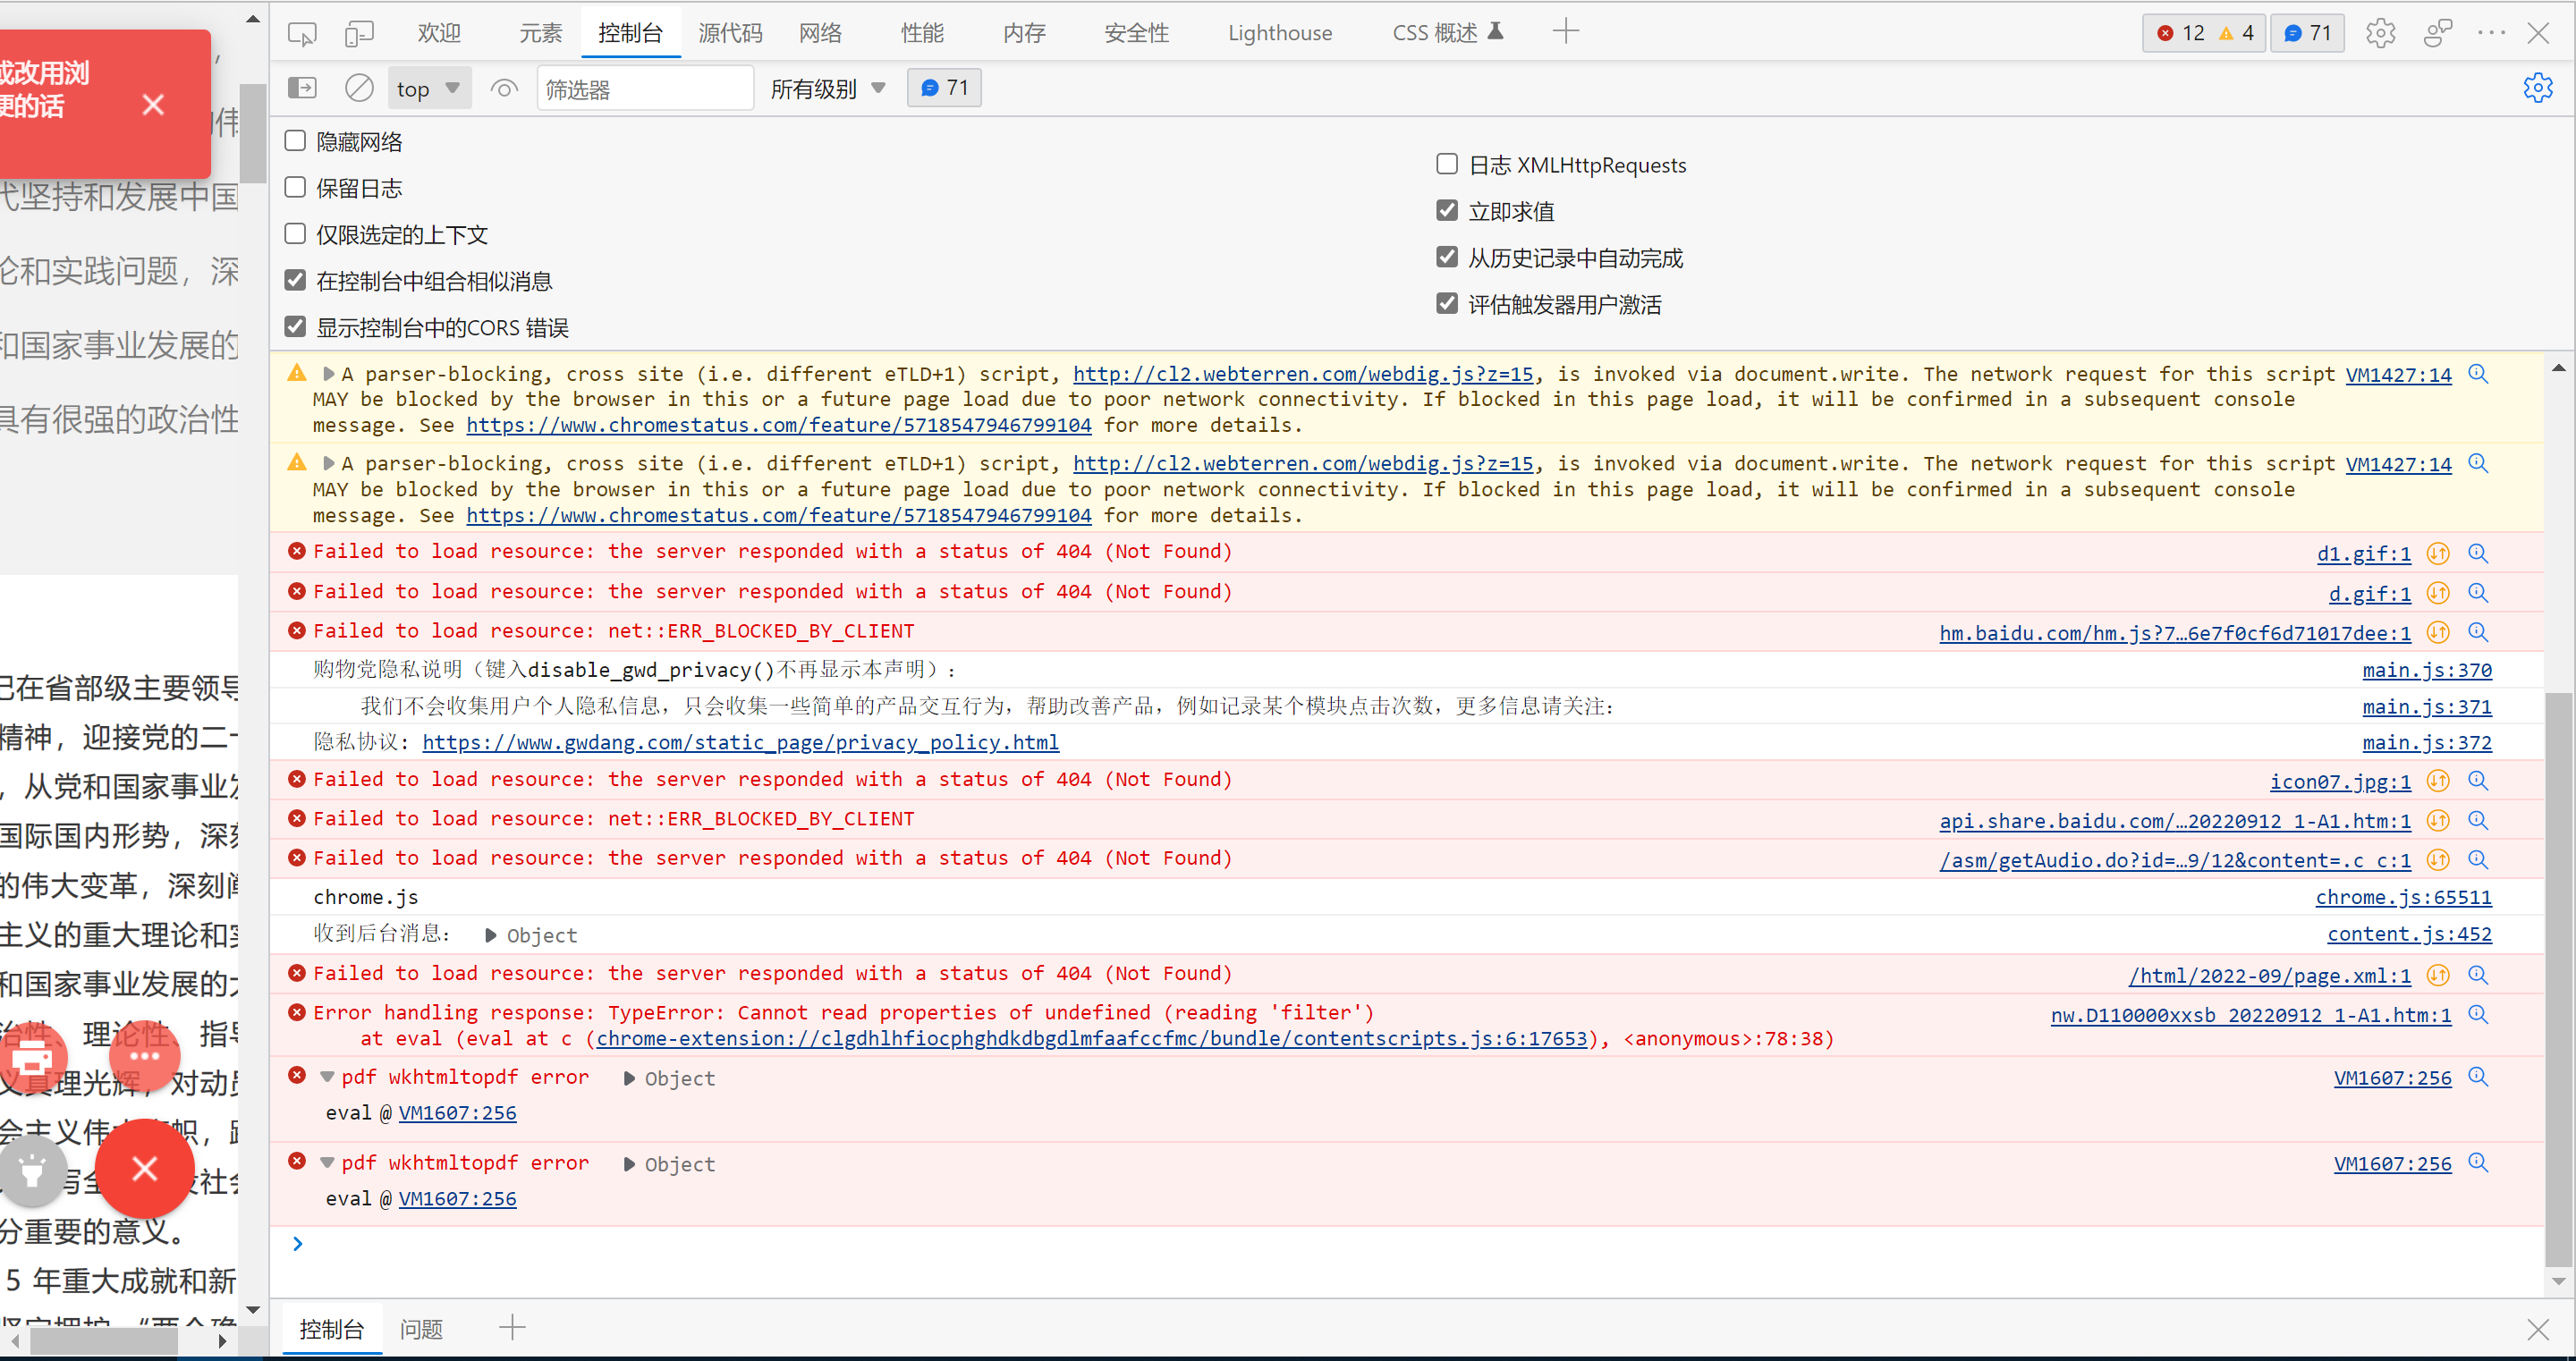
Task: Select the 问题 tab at the bottom
Action: 421,1329
